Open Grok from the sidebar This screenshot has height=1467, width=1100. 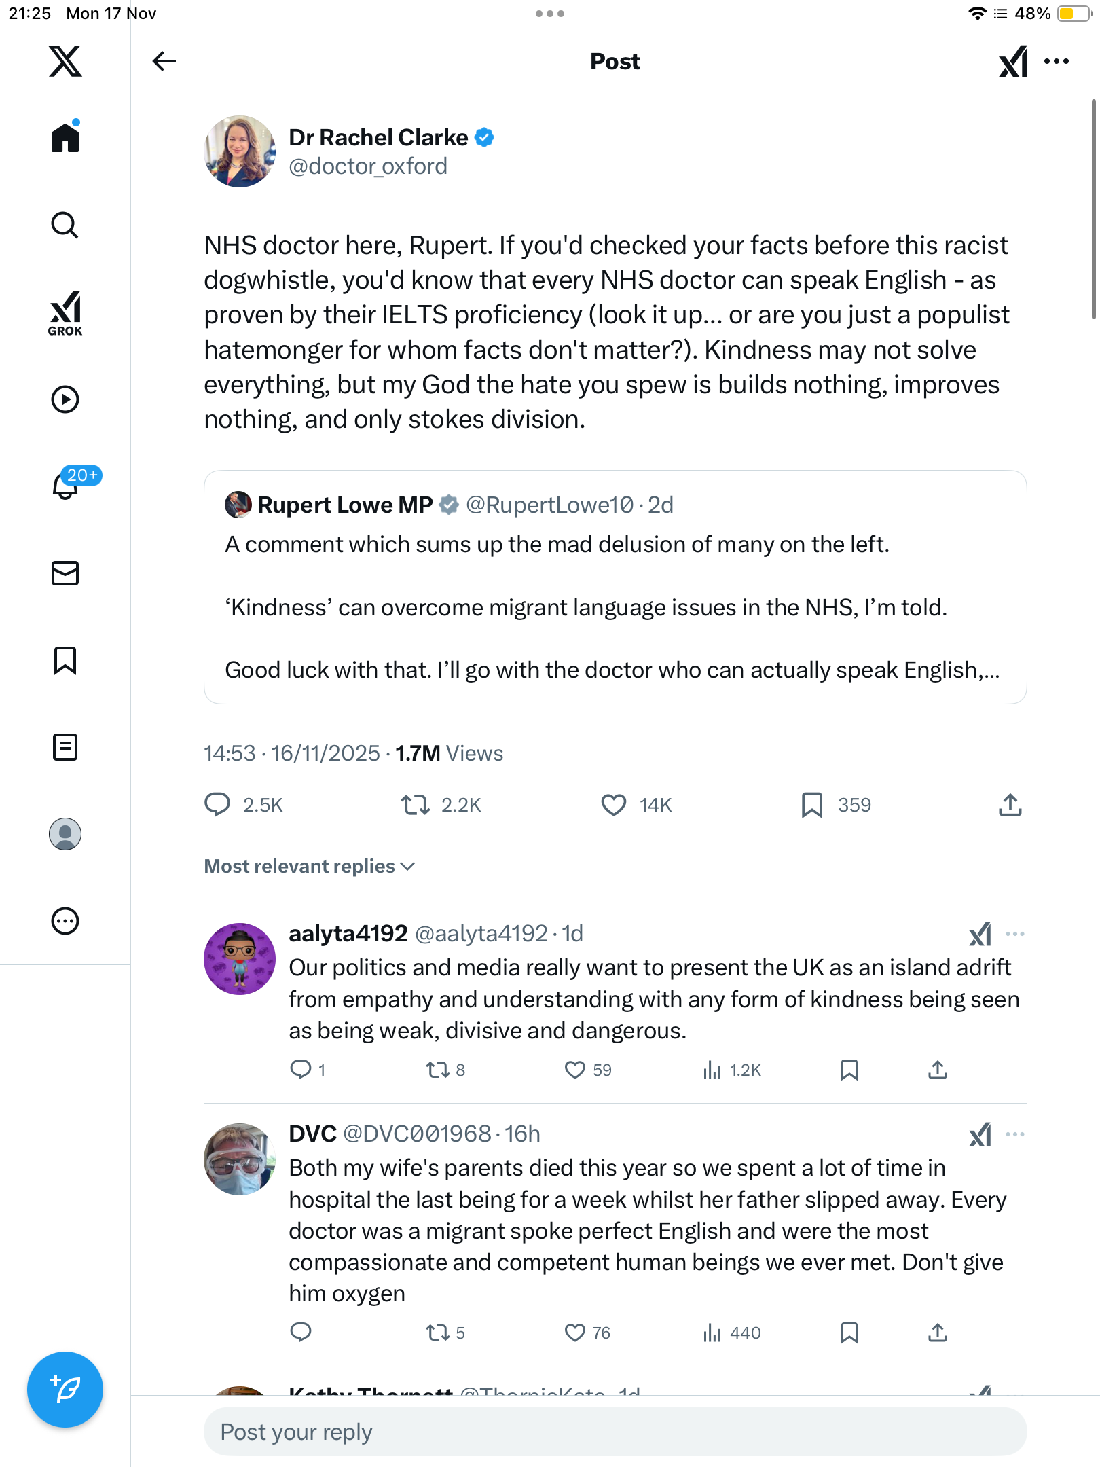click(x=65, y=313)
